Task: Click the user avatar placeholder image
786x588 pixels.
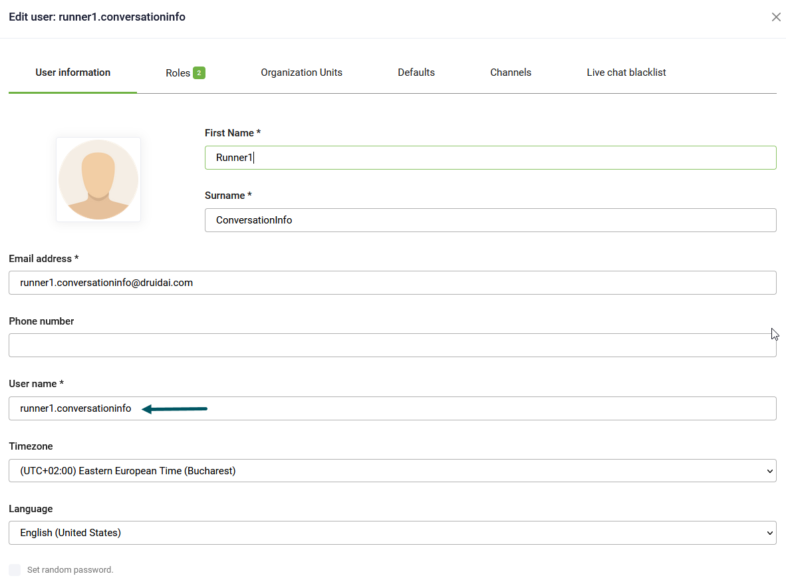Action: [x=98, y=180]
